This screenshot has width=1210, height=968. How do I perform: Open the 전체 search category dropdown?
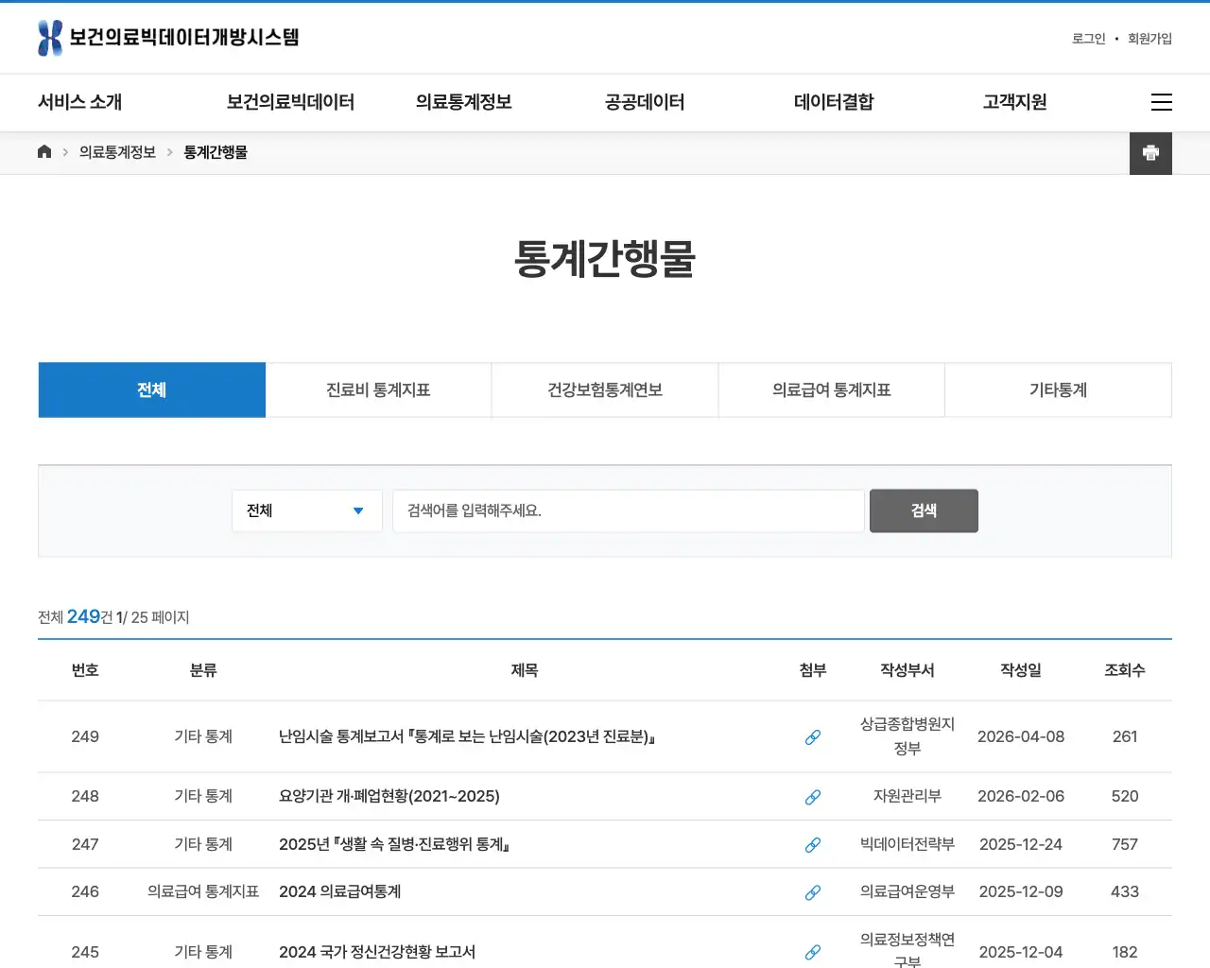(307, 510)
